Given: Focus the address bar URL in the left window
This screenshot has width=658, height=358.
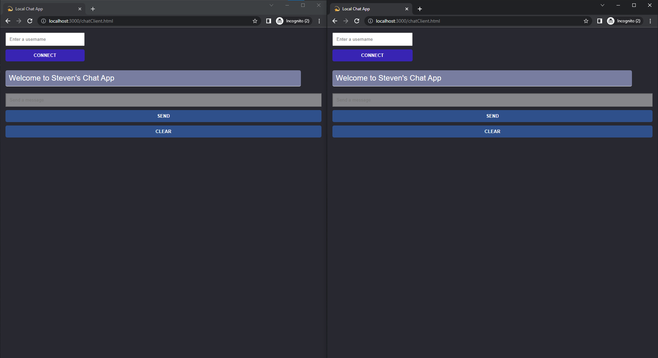Looking at the screenshot, I should tap(81, 21).
